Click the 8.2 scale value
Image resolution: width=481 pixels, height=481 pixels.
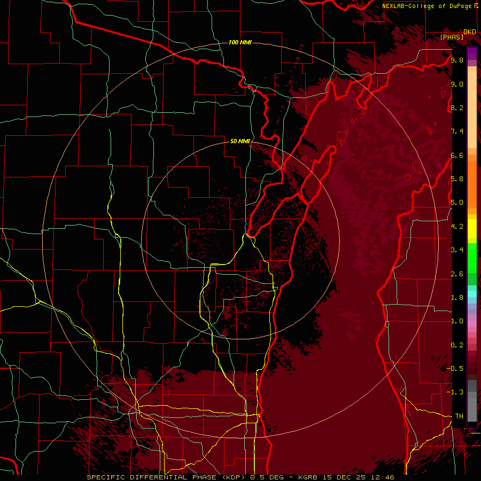457,107
